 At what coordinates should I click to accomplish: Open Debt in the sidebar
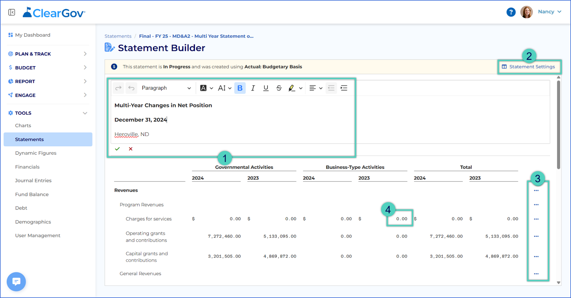click(21, 208)
